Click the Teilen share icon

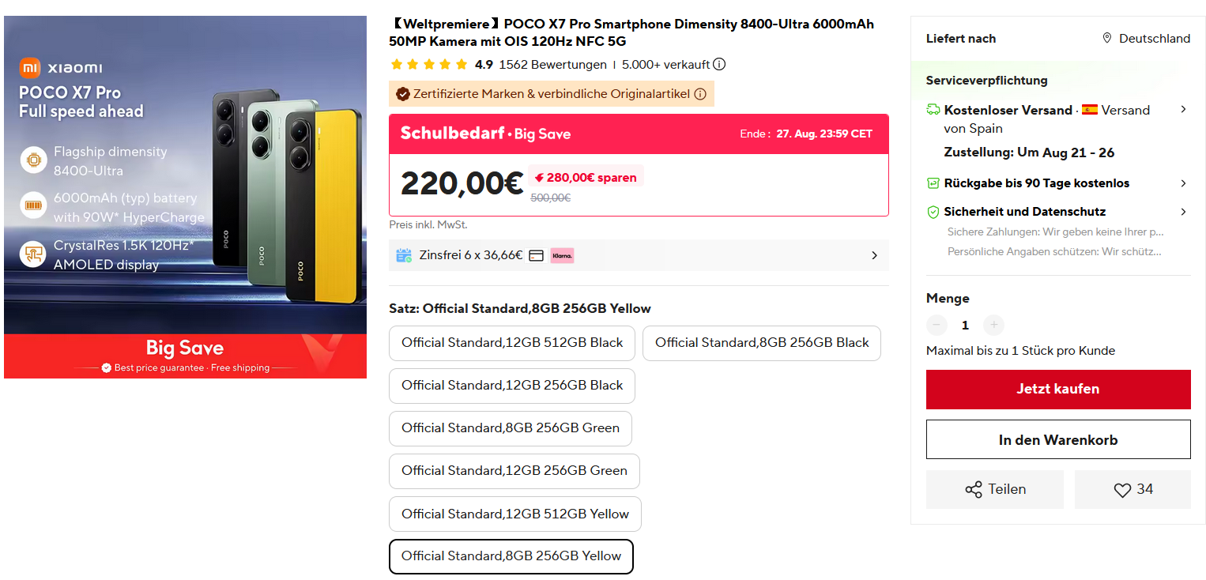point(974,490)
